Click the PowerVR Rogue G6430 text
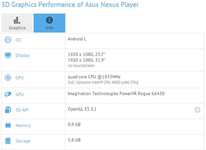 pos(116,93)
